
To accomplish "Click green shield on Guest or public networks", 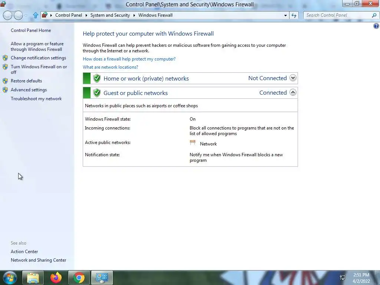I will (97, 93).
